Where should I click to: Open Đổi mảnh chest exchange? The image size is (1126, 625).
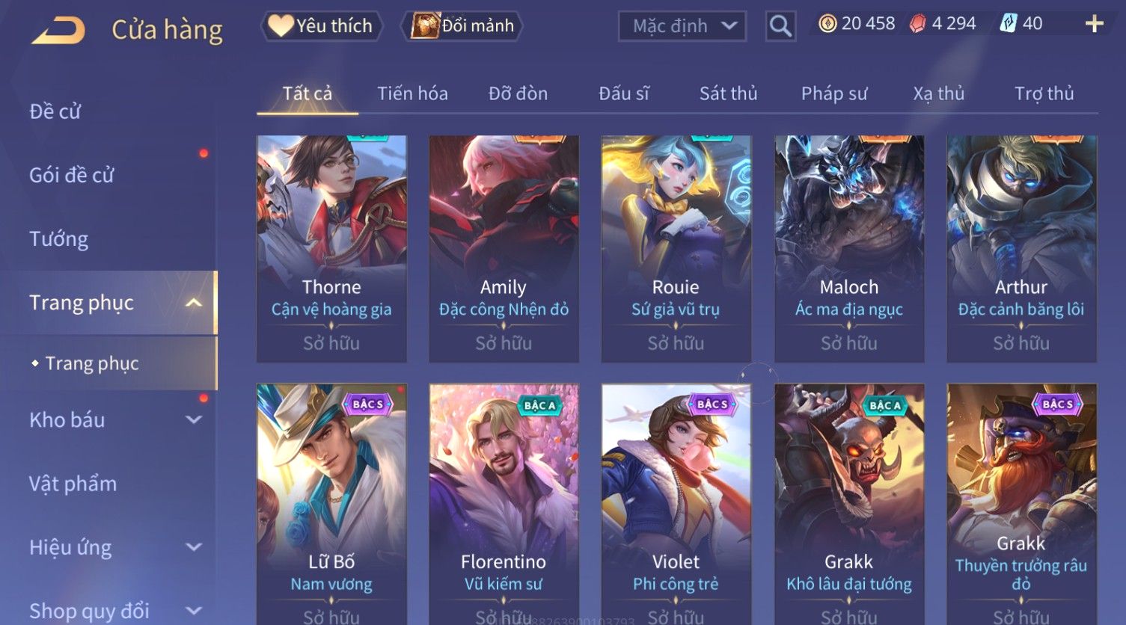463,26
